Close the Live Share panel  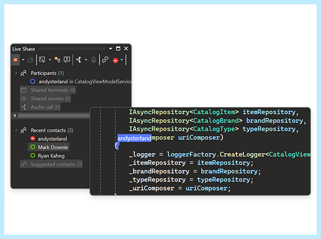pos(126,49)
